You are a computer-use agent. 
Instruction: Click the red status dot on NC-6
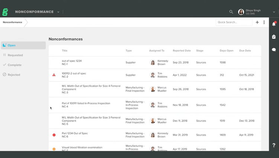tap(54, 135)
